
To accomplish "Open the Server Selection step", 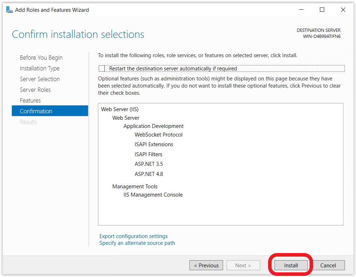I will coord(40,79).
